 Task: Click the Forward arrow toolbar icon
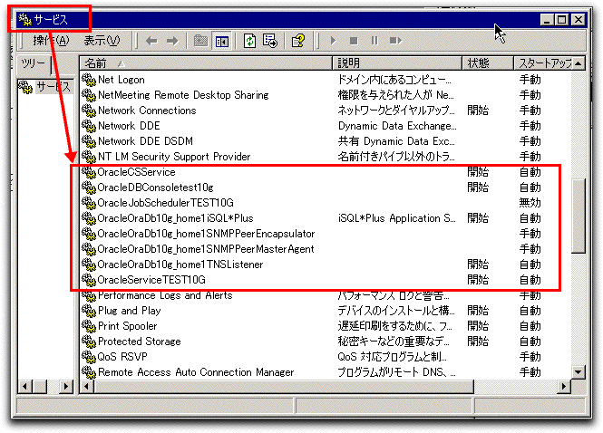coord(172,41)
